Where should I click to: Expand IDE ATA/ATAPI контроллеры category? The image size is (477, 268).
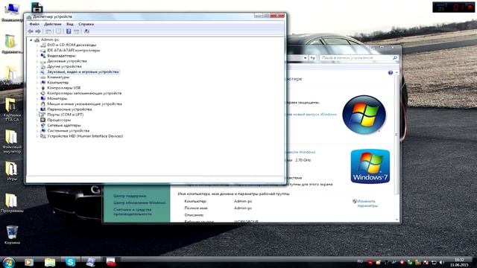[x=37, y=51]
